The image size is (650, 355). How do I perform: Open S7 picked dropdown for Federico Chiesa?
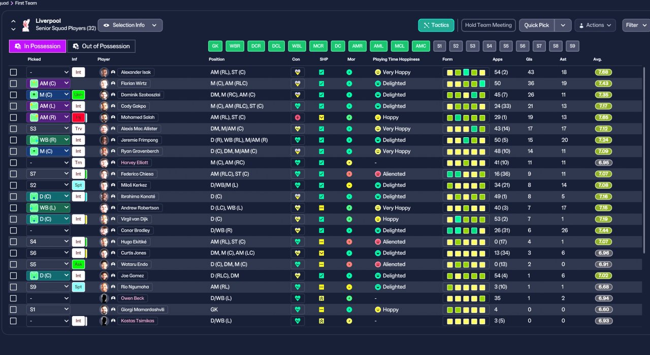click(x=48, y=174)
